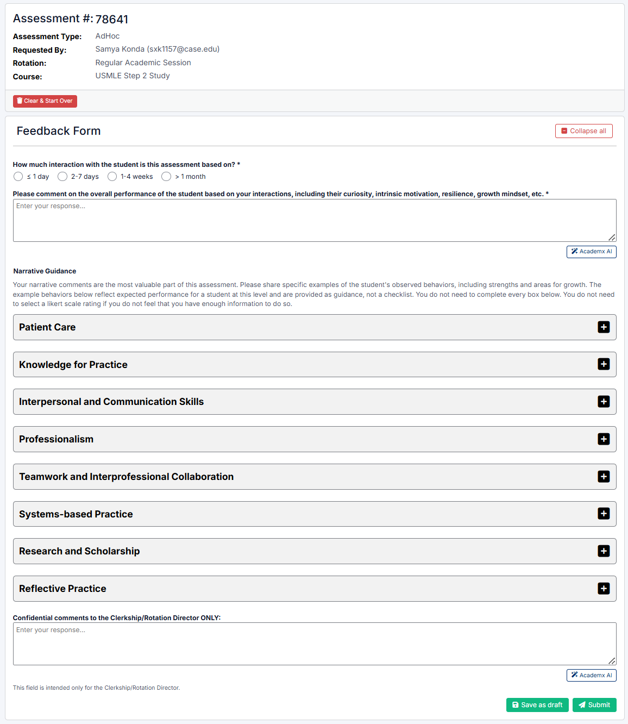The height and width of the screenshot is (724, 628).
Task: Click Systems-based Practice plus icon
Action: (604, 514)
